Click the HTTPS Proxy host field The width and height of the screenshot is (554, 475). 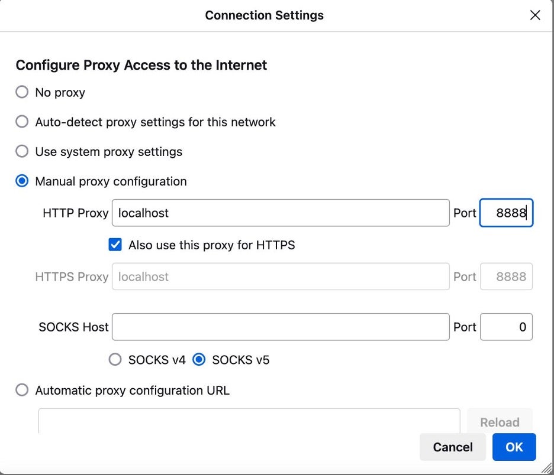click(x=281, y=276)
